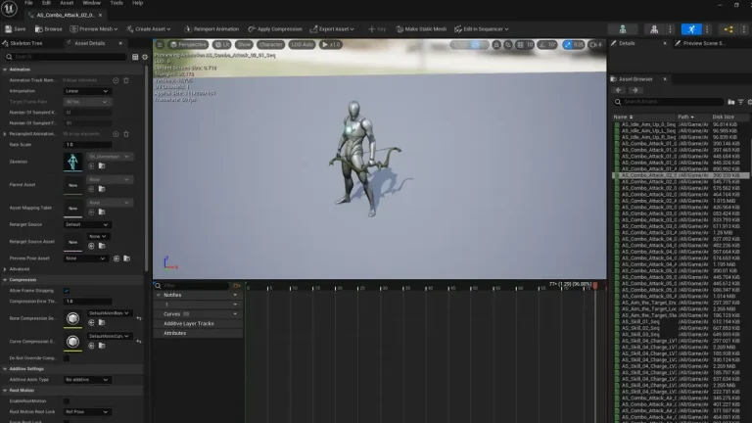Open Additive Anim Type dropdown
The width and height of the screenshot is (752, 423).
pos(87,380)
